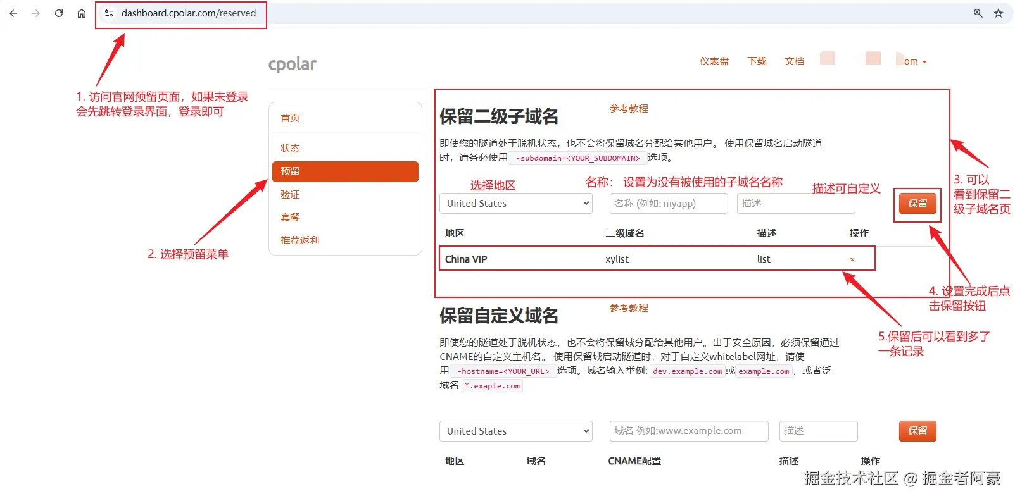Click *.exaple.com code text
This screenshot has height=501, width=1015.
point(492,386)
